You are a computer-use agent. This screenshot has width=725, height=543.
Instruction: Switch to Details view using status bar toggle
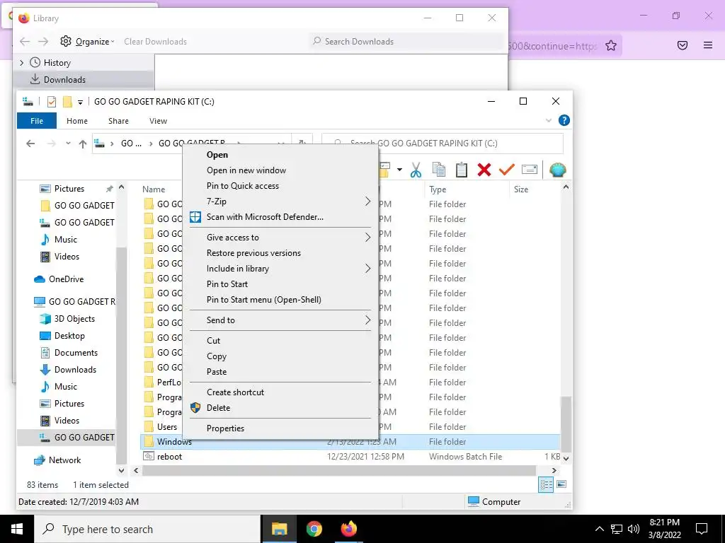546,484
